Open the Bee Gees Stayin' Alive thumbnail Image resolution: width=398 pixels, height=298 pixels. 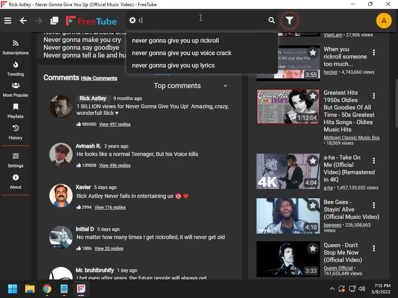pyautogui.click(x=288, y=216)
